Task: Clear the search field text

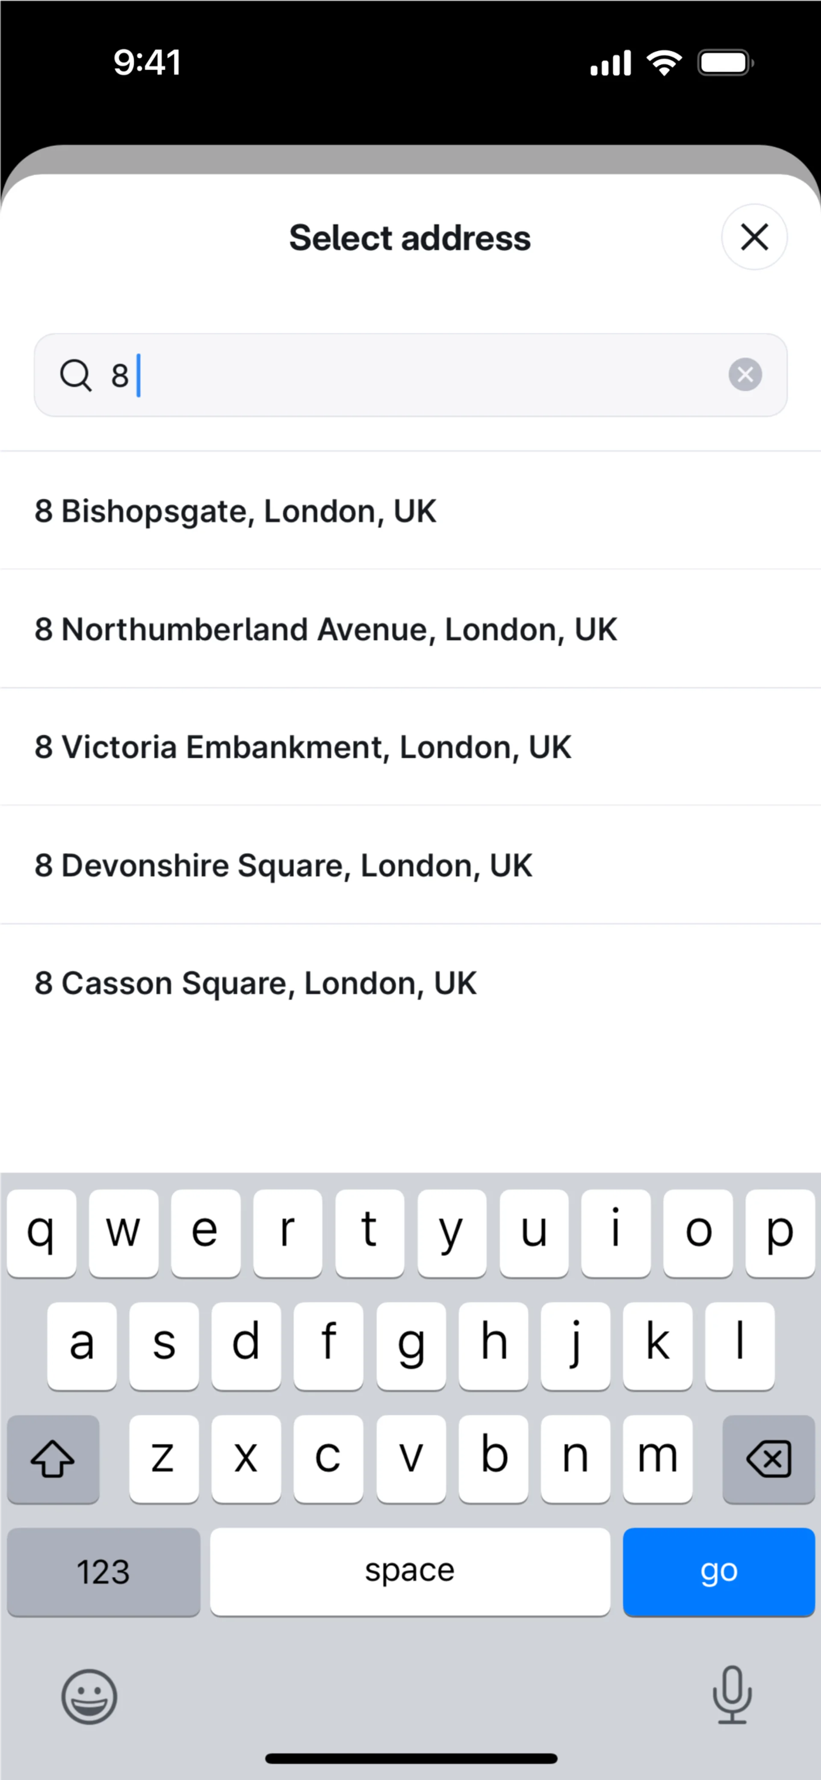Action: pos(745,375)
